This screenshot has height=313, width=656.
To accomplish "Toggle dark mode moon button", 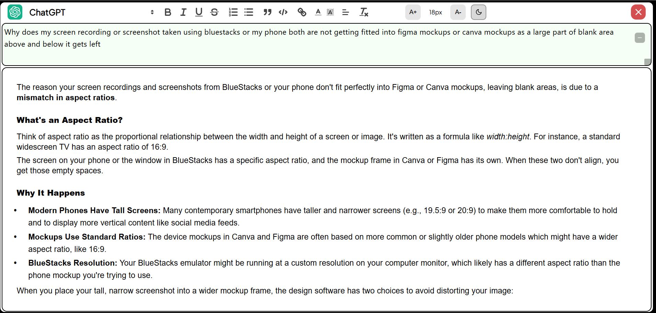I will coord(478,12).
